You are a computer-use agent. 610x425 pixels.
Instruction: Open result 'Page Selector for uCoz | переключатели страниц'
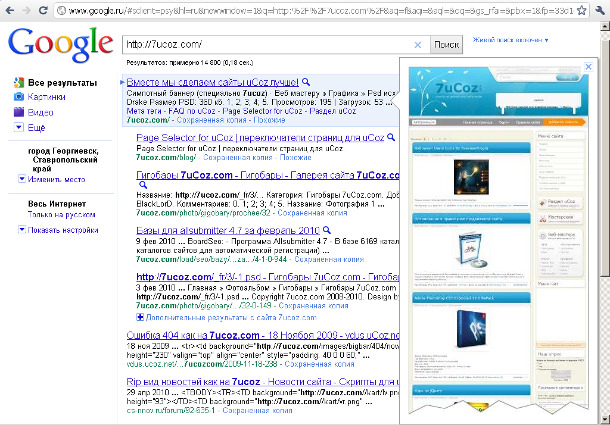pyautogui.click(x=260, y=137)
